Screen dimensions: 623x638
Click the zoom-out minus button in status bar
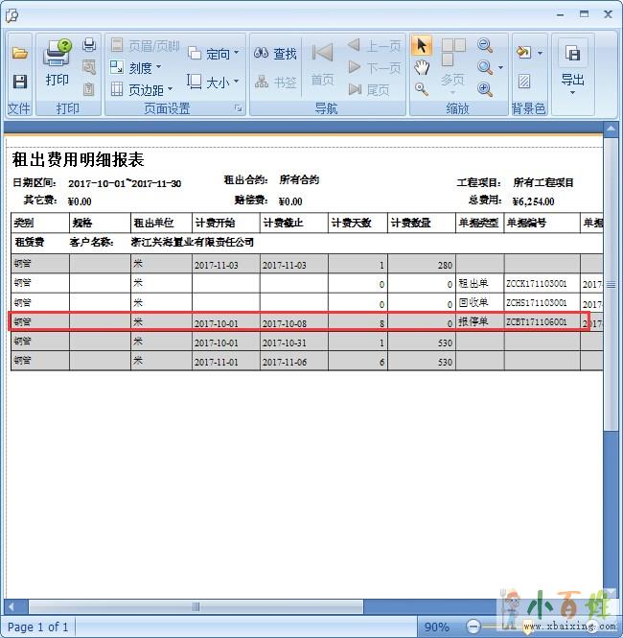click(x=473, y=626)
